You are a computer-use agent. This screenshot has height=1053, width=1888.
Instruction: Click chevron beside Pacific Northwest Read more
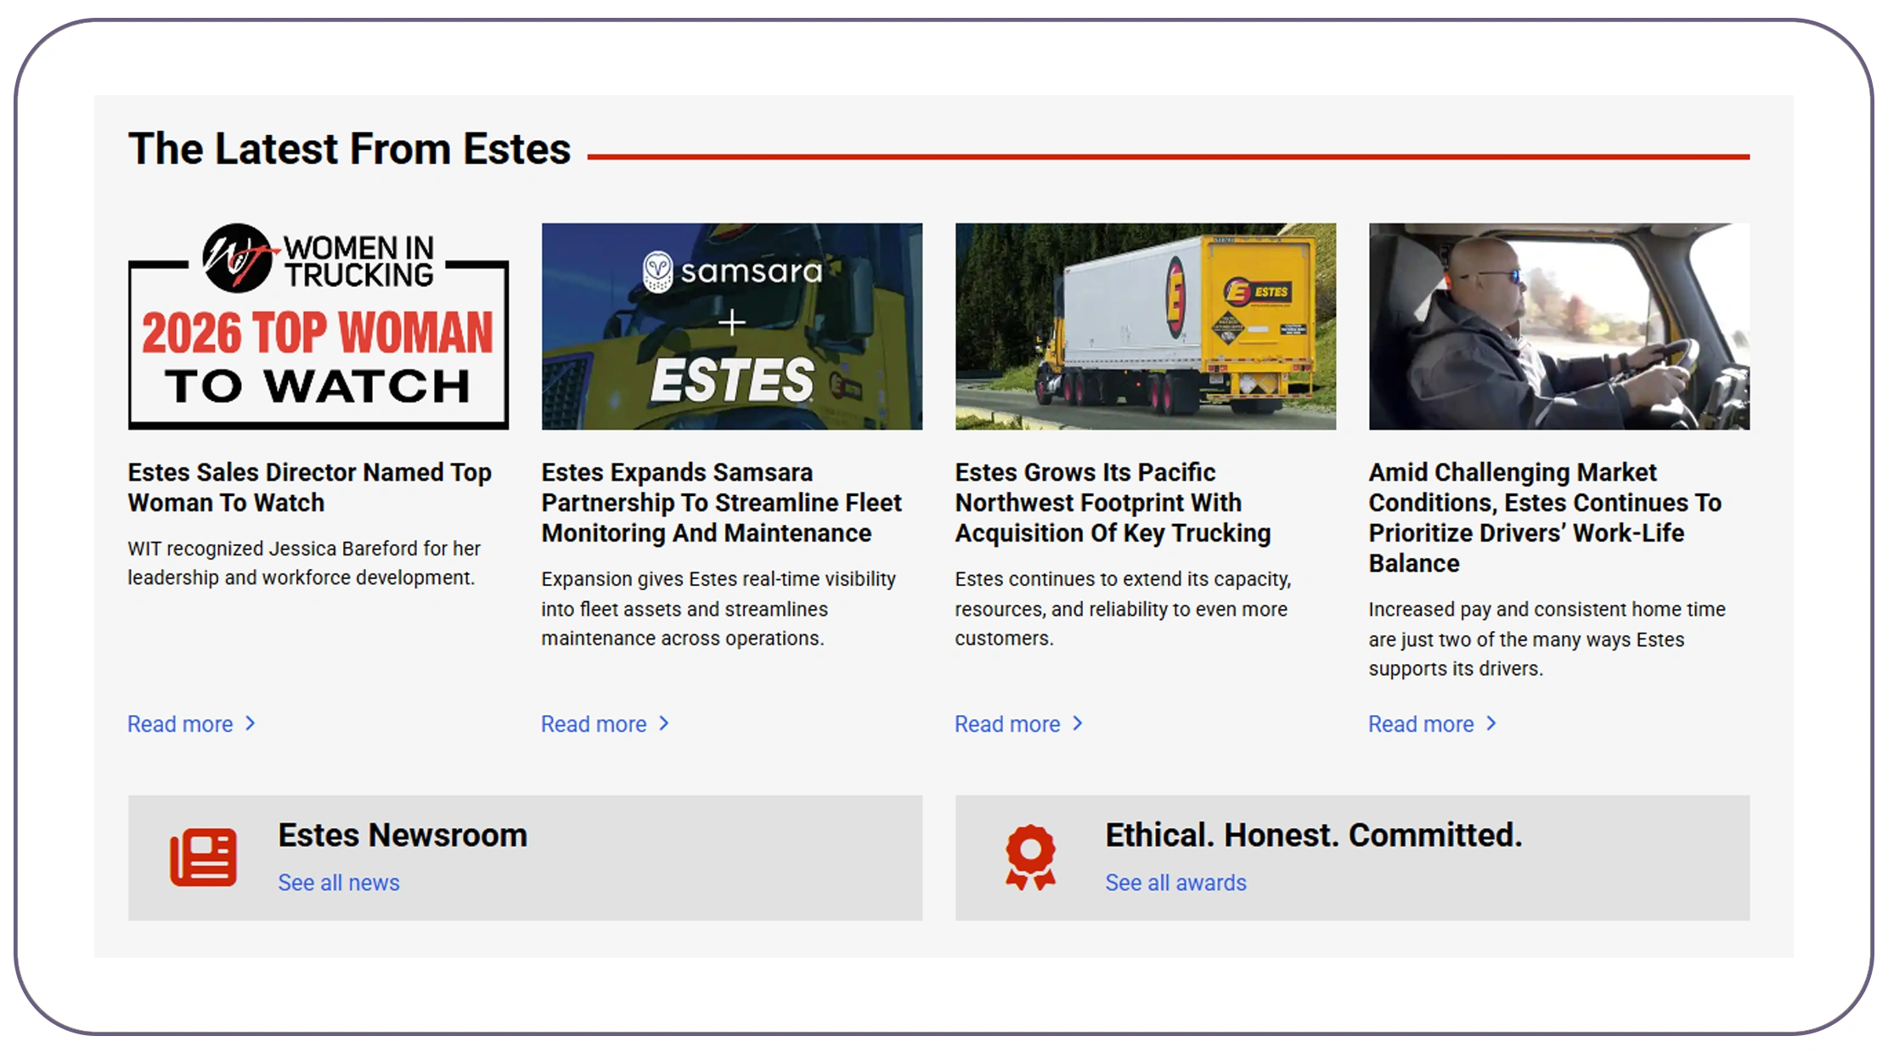click(1078, 724)
